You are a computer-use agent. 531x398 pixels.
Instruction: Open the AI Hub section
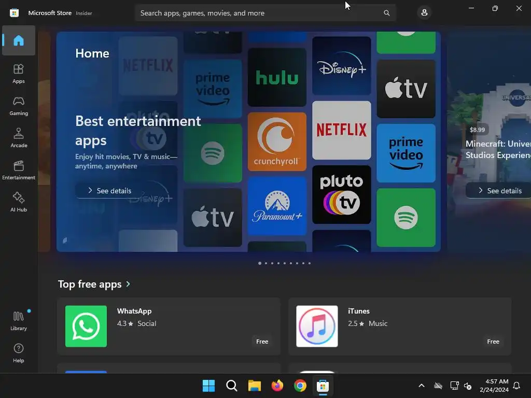tap(19, 203)
